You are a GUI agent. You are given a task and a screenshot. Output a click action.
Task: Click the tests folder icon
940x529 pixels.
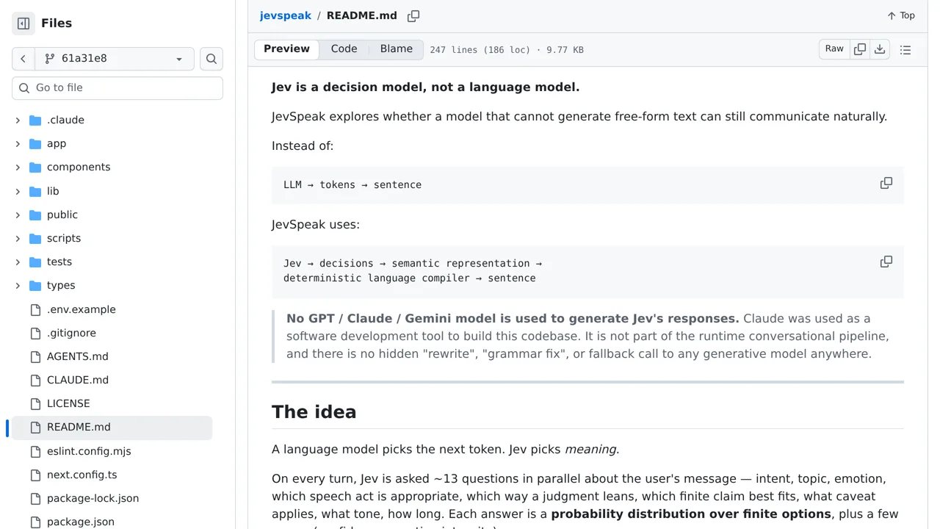pyautogui.click(x=35, y=262)
